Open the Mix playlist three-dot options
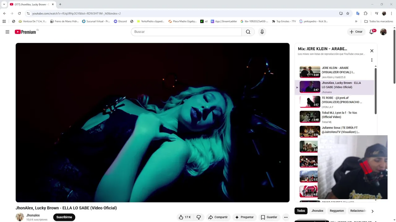 372,60
